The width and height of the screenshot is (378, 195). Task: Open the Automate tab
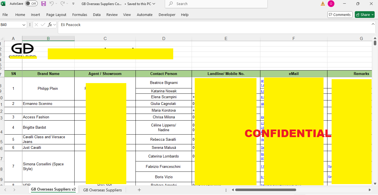145,15
